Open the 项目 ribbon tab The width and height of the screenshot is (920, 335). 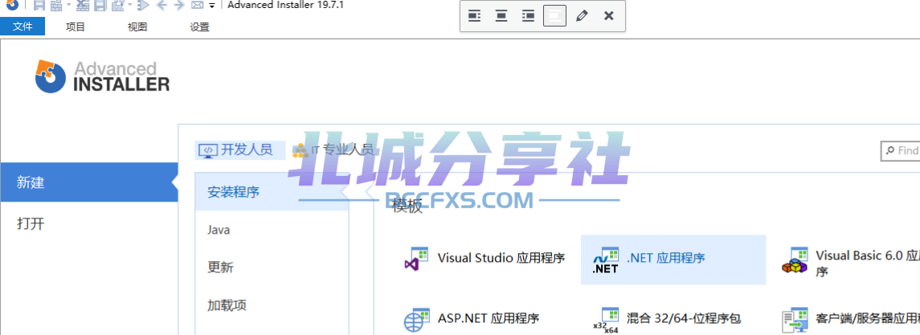[76, 27]
